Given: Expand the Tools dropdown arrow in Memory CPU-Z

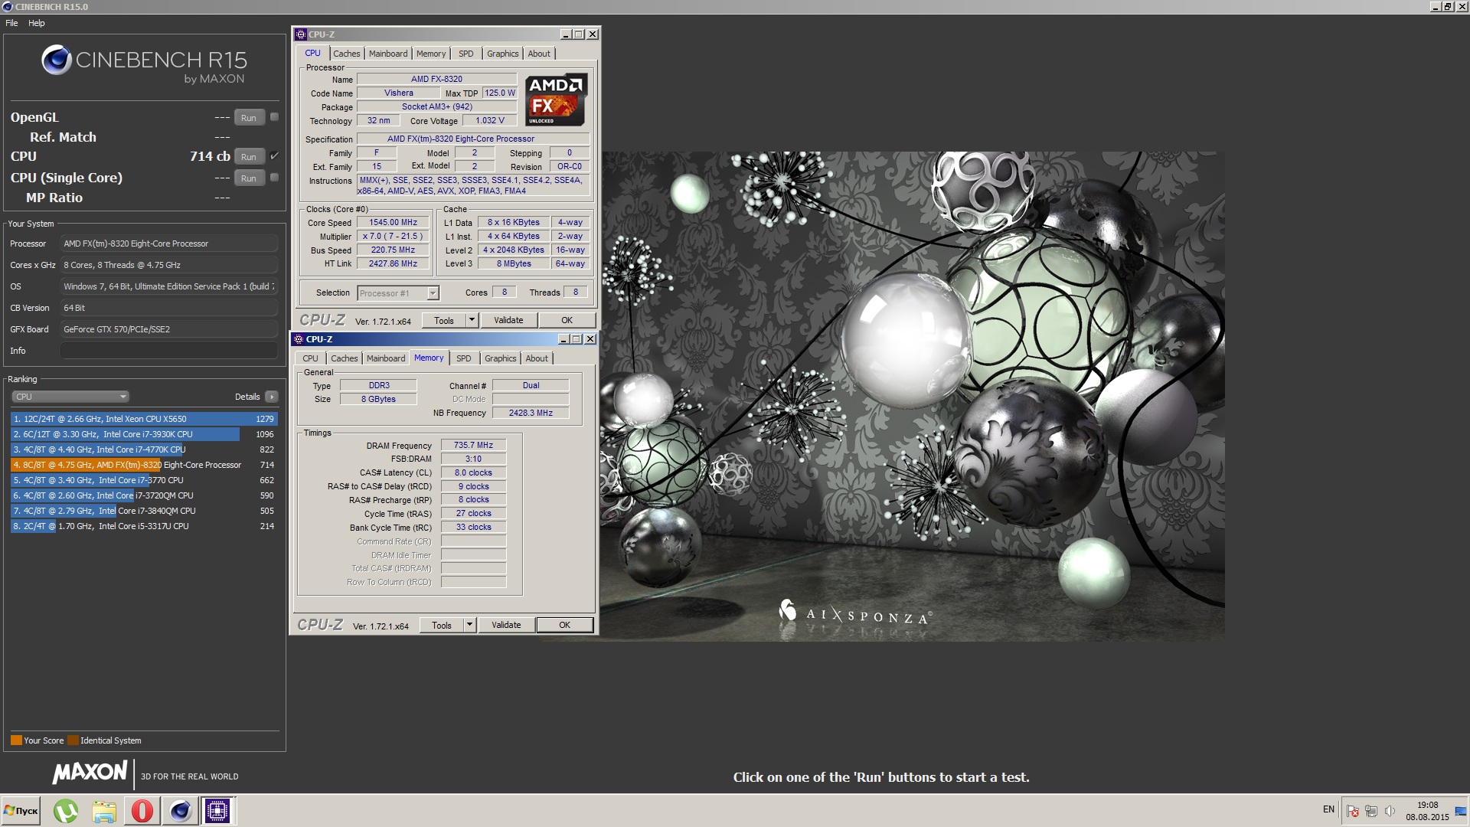Looking at the screenshot, I should (469, 625).
